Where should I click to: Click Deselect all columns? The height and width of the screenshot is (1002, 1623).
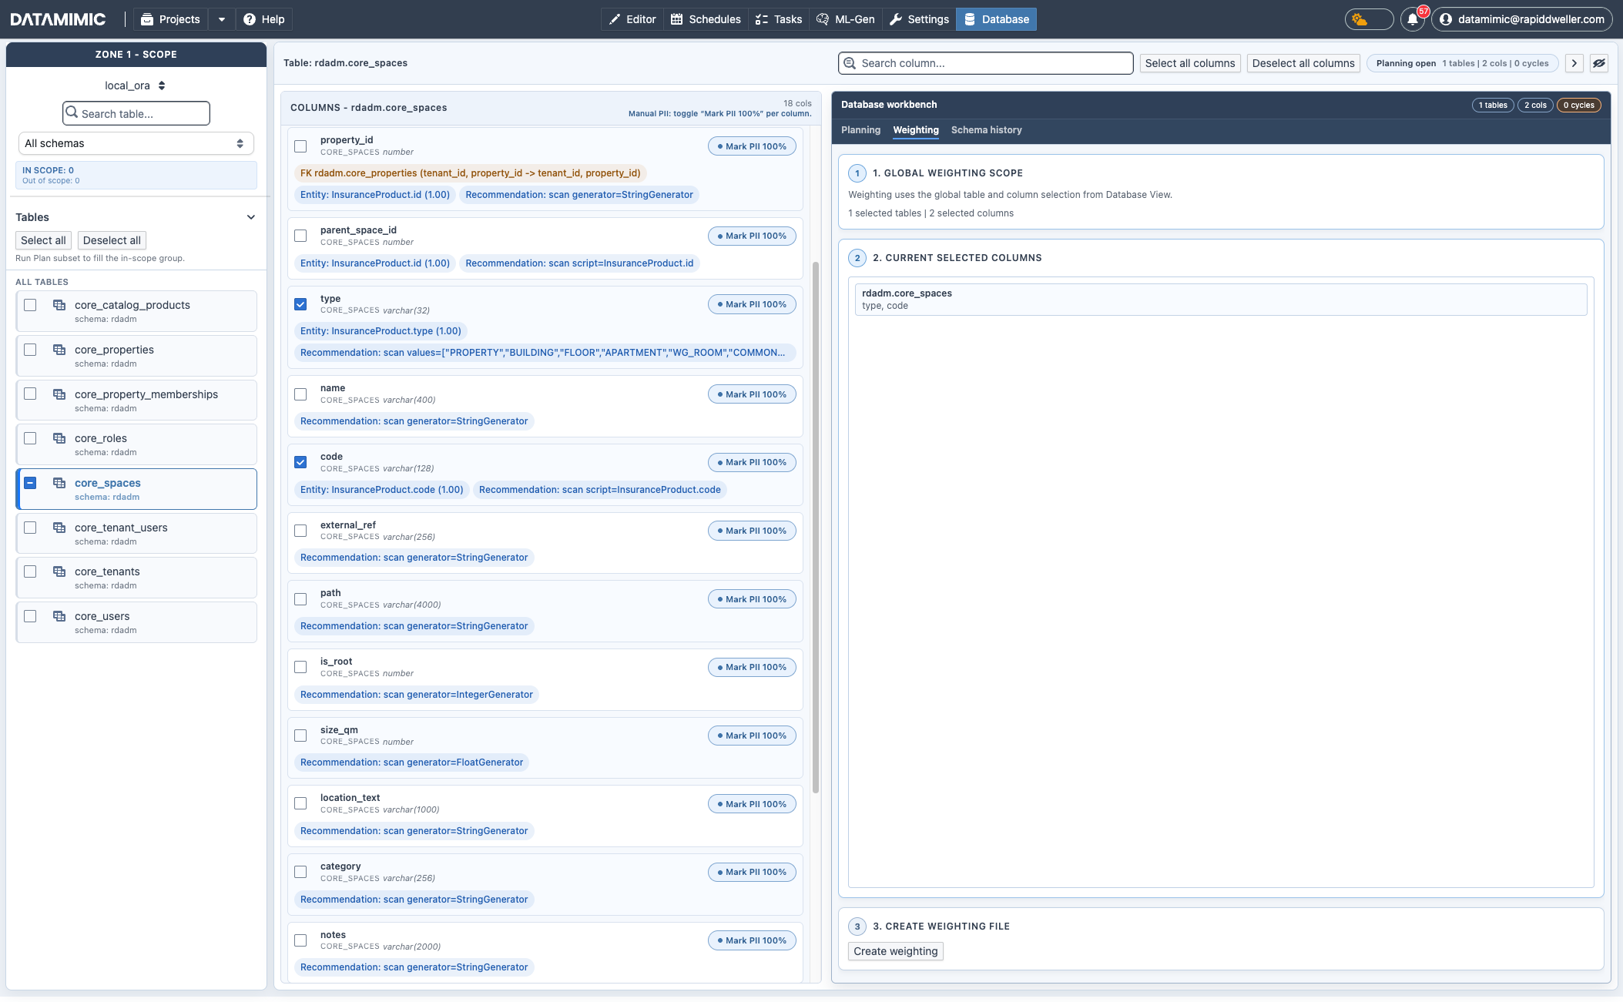tap(1302, 63)
